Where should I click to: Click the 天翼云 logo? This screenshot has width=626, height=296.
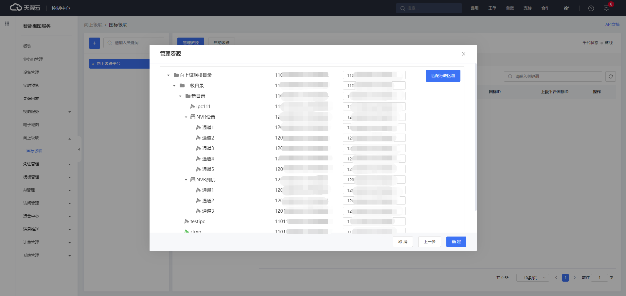point(25,8)
